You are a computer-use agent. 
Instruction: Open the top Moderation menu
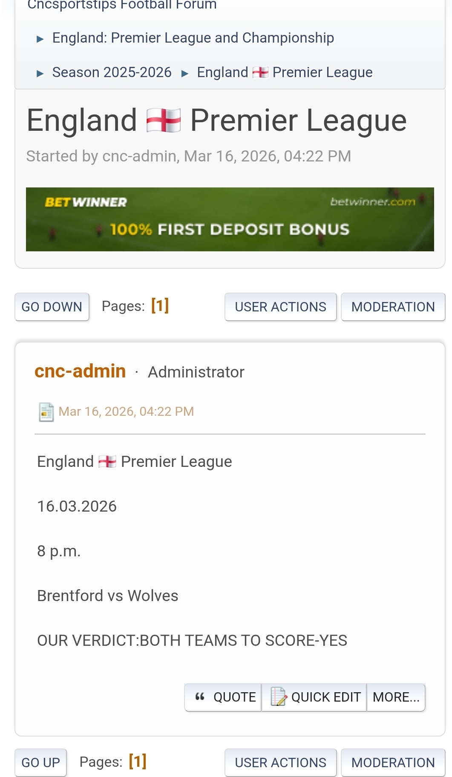[x=393, y=307]
